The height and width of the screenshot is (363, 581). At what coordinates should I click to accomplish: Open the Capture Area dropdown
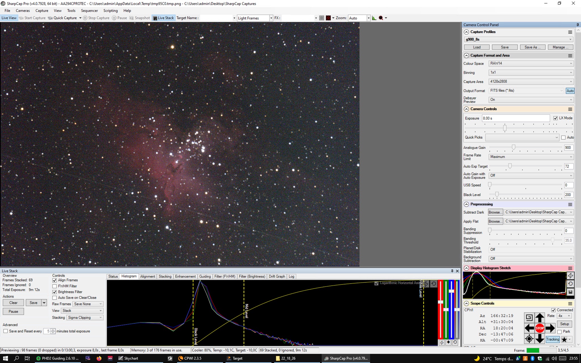pos(531,82)
